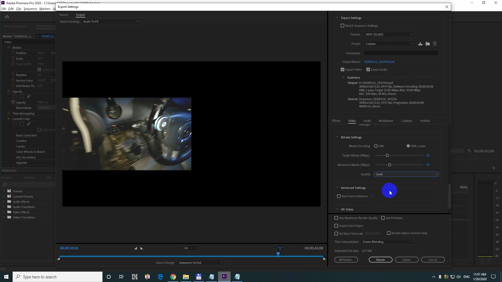Check Render Alpha Channel Only
502x282 pixels.
pyautogui.click(x=389, y=233)
